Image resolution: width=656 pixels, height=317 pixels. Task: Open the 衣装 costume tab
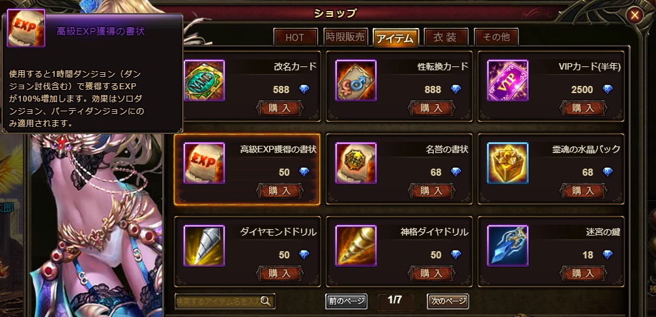pos(446,37)
